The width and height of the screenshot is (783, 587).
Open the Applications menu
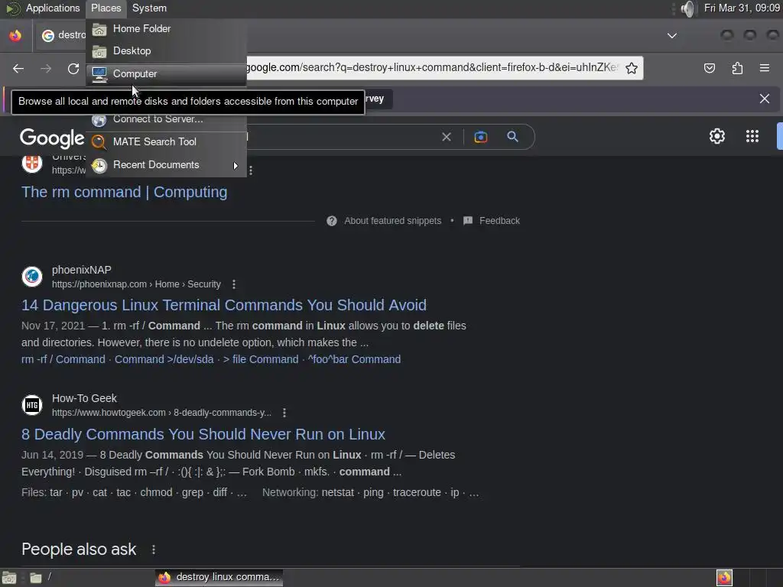[x=53, y=8]
